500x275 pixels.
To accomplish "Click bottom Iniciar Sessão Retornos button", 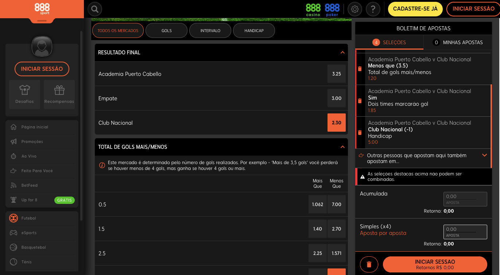I will coord(435,264).
